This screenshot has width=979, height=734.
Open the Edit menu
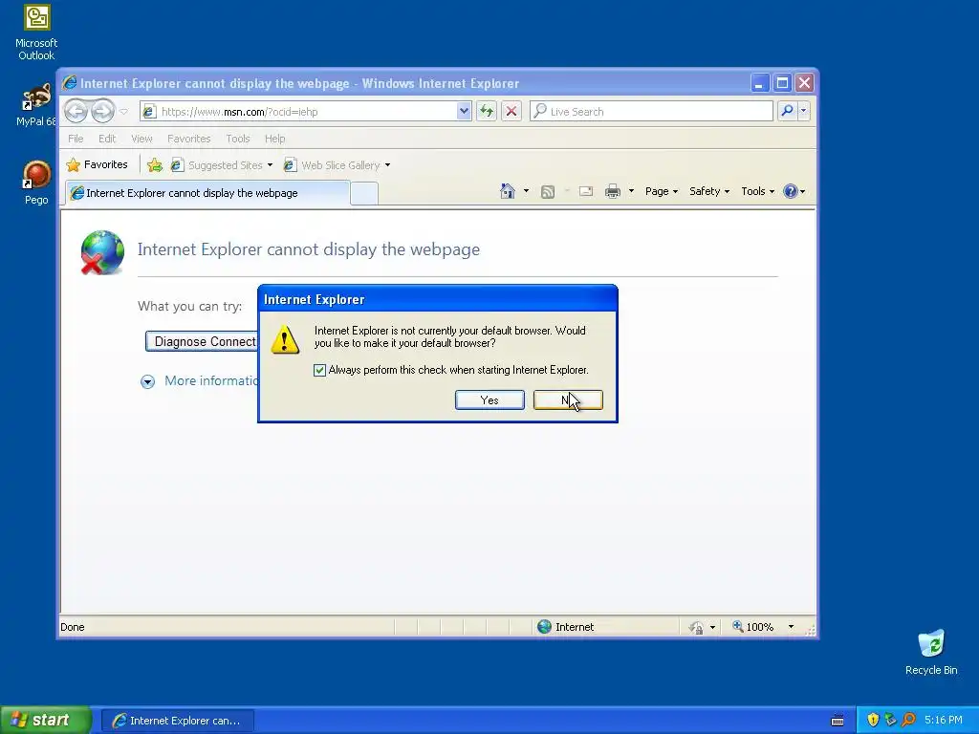click(x=107, y=139)
